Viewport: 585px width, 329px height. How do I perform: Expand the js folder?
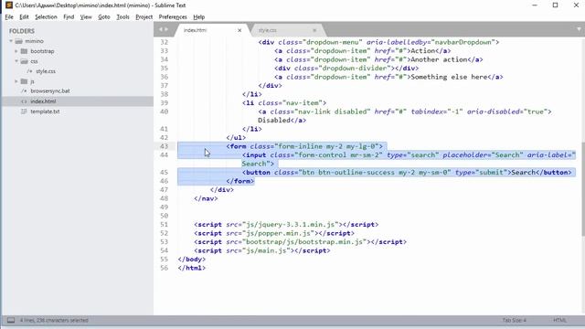[16, 81]
